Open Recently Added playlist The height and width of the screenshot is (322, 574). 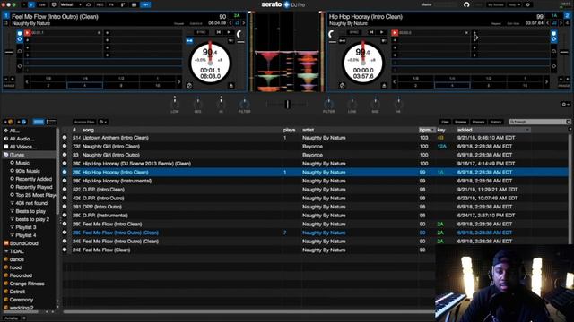[x=34, y=179]
